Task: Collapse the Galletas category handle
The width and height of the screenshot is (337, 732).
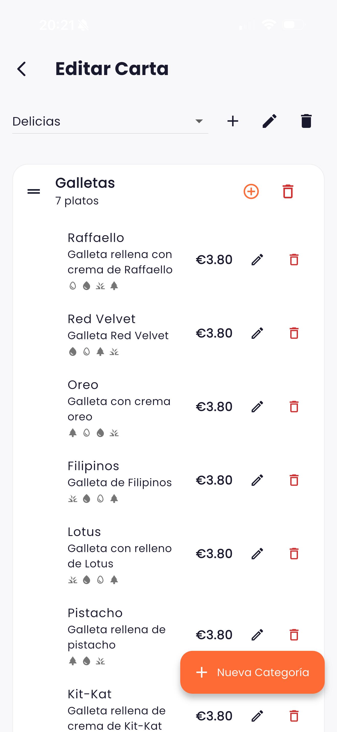Action: tap(33, 191)
